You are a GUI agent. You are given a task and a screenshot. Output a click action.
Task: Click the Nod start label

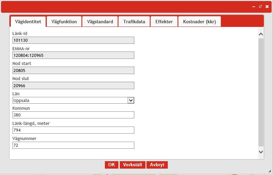[22, 63]
